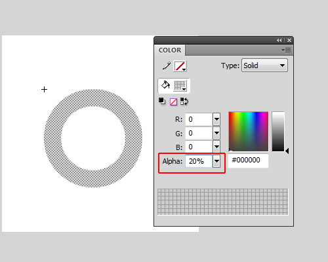The height and width of the screenshot is (262, 328).
Task: Select the stroke color pencil icon
Action: click(167, 65)
